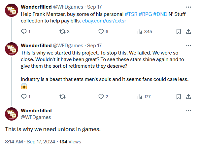
Task: Open the #TSR hashtag link
Action: click(132, 15)
